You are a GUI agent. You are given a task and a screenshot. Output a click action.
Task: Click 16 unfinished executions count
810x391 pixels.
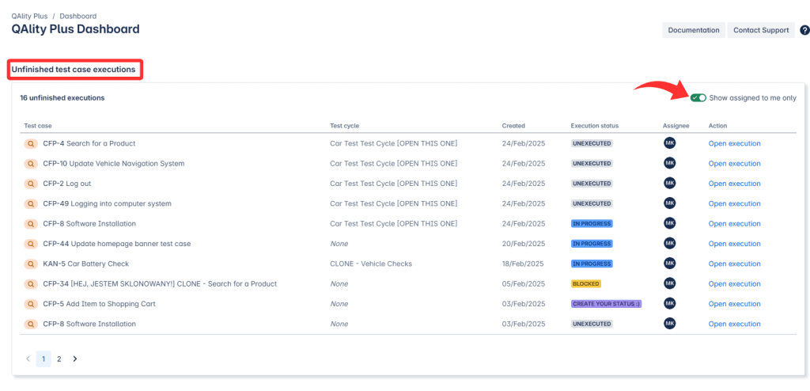coord(62,98)
